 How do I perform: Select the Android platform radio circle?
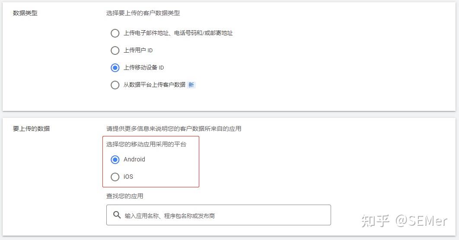pos(115,159)
